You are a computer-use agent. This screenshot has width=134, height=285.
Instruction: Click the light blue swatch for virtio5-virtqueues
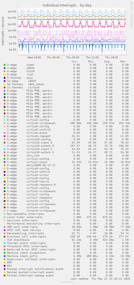(5, 123)
